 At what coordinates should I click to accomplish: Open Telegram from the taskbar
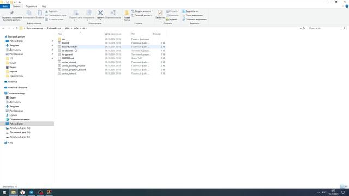(x=32, y=192)
